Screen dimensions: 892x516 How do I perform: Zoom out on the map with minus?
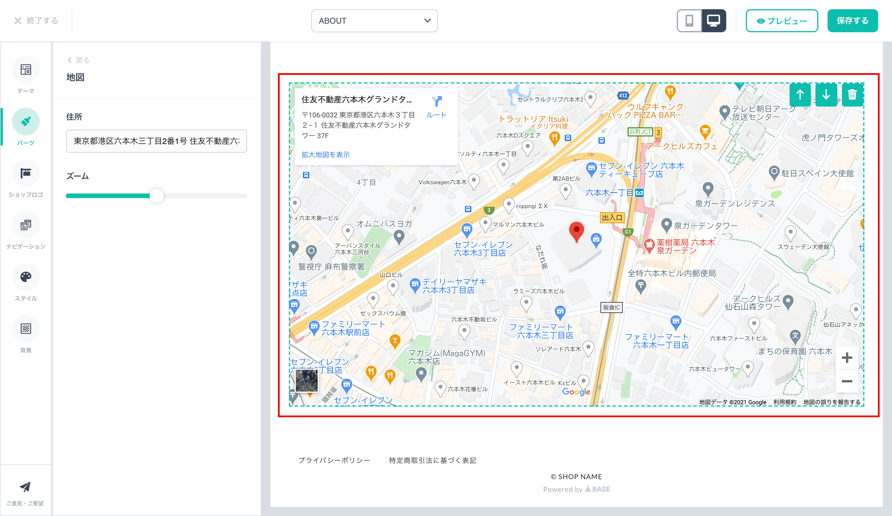click(847, 381)
